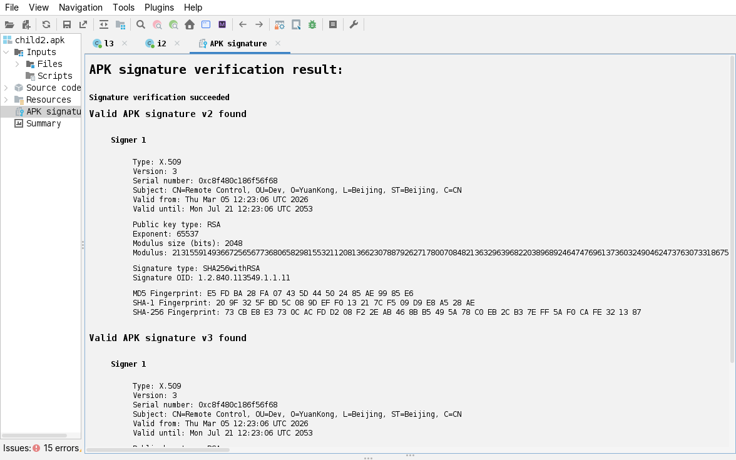
Task: Navigate back with the left arrow icon
Action: [243, 25]
